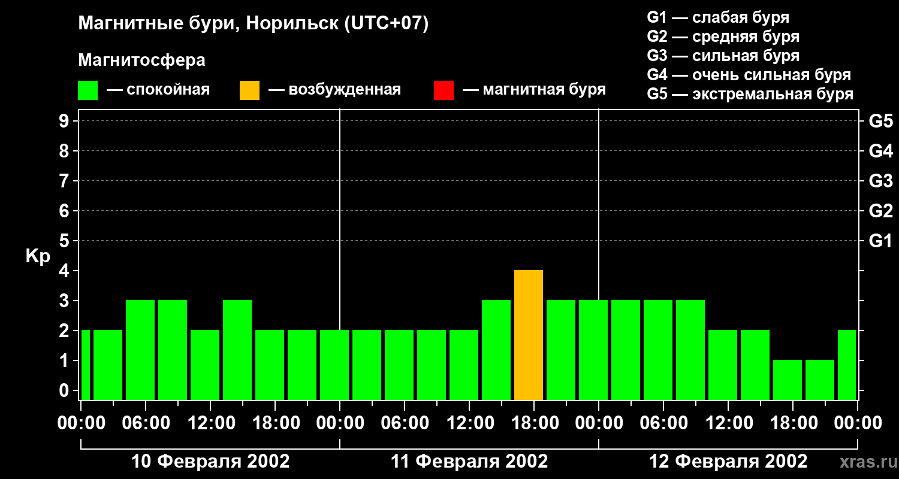The image size is (899, 479).
Task: Select the green Kp 3 bar just before the orange bar
Action: (496, 350)
